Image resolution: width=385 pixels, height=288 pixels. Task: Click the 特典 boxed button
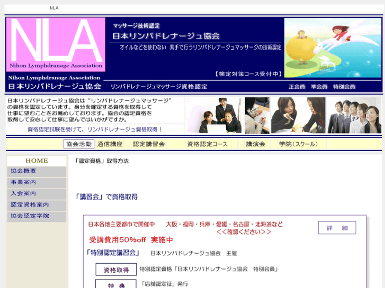(x=116, y=284)
